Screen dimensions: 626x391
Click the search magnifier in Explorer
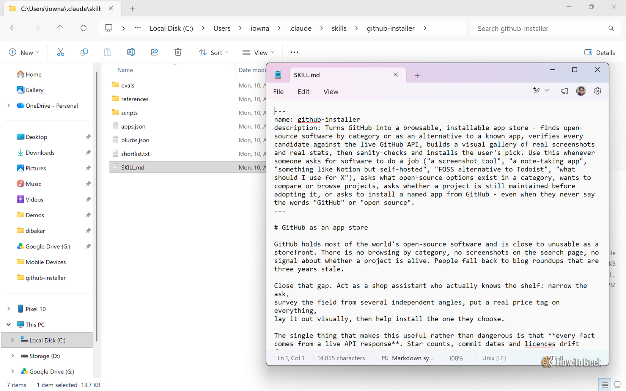click(611, 28)
